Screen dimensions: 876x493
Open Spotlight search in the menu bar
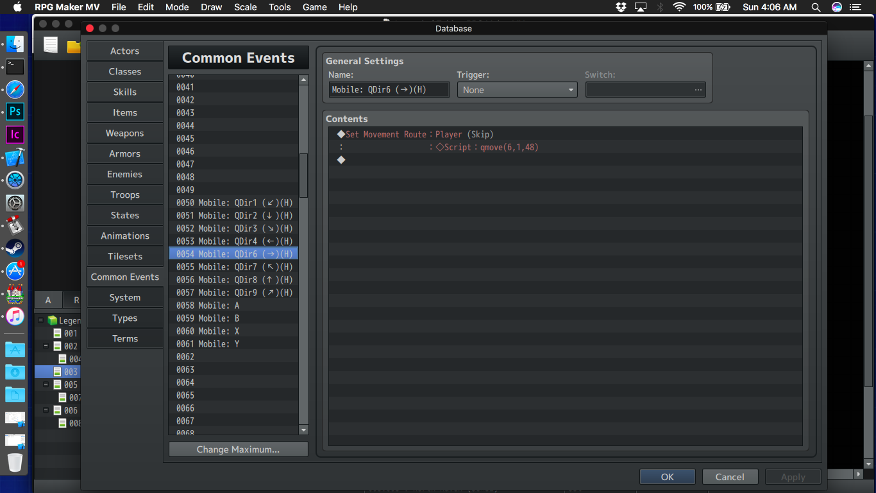(816, 7)
